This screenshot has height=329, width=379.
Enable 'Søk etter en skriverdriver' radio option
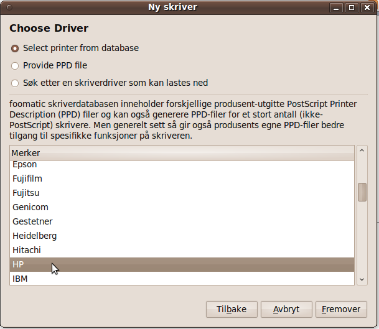click(x=15, y=83)
